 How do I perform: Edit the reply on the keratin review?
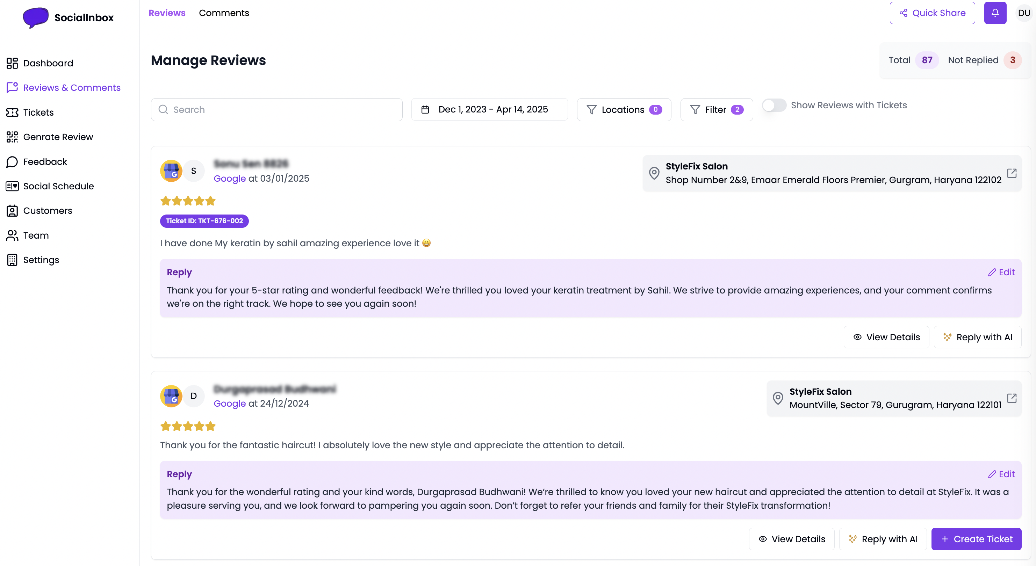coord(1001,272)
